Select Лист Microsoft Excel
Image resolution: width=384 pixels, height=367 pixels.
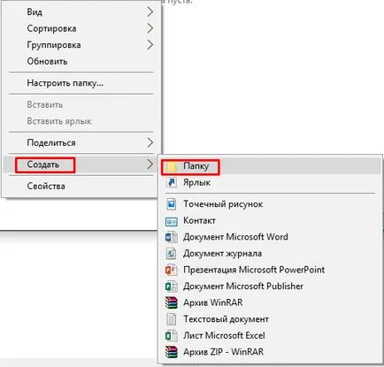[271, 336]
